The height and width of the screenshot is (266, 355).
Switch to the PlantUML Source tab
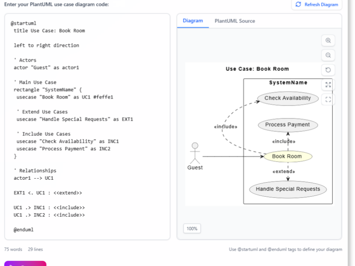click(x=234, y=21)
